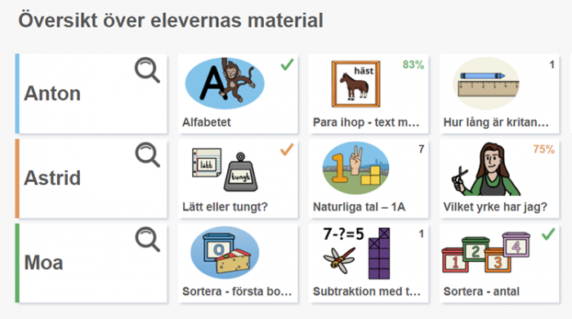This screenshot has height=319, width=572.
Task: Click the Naturliga tal – 1A image
Action: [355, 168]
